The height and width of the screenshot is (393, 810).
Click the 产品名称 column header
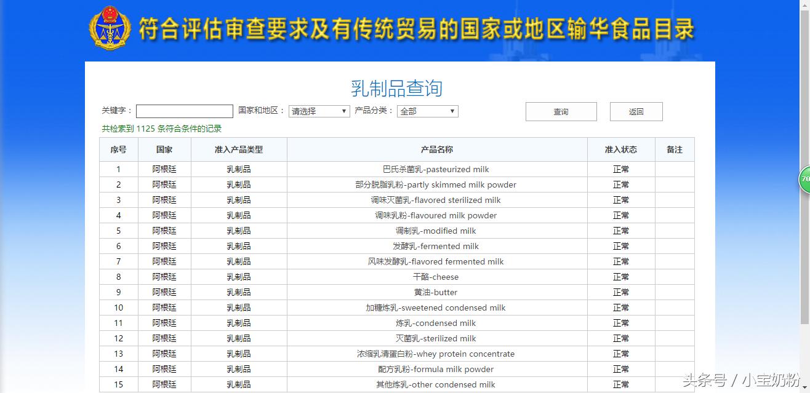tap(436, 149)
